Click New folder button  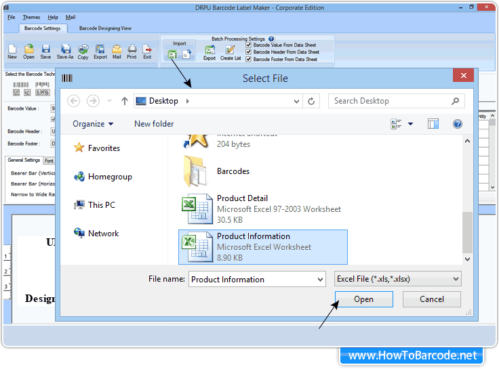click(154, 124)
